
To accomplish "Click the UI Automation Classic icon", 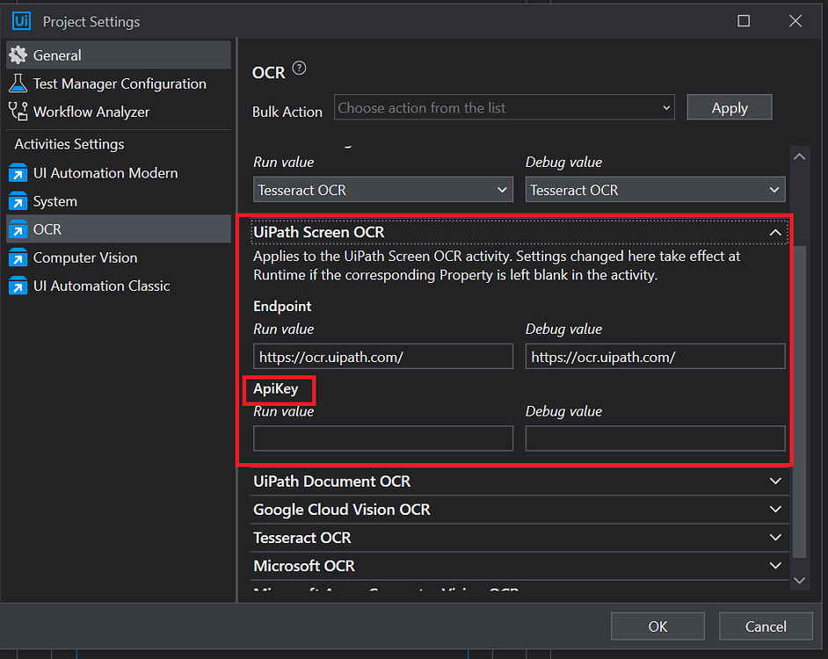I will click(x=18, y=286).
